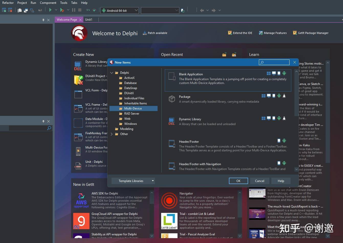Click the New in GetIt scrollbar down arrow
The width and height of the screenshot is (343, 243).
(x=151, y=236)
